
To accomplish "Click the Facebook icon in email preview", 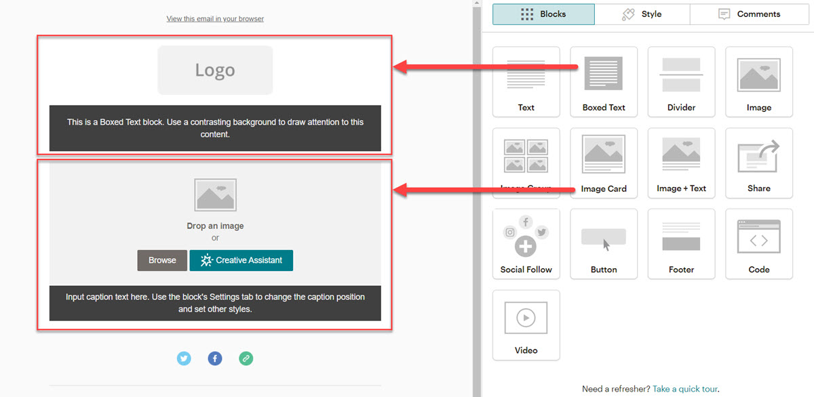I will click(x=215, y=358).
